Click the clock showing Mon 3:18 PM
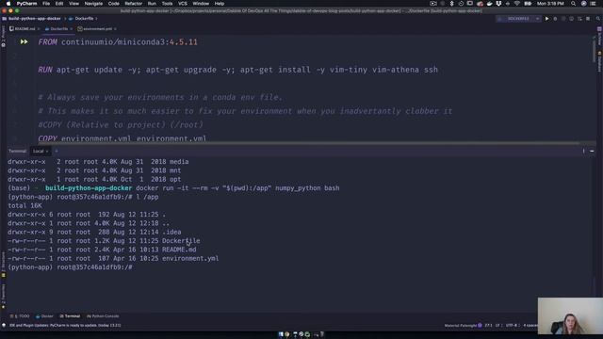 tap(550, 4)
